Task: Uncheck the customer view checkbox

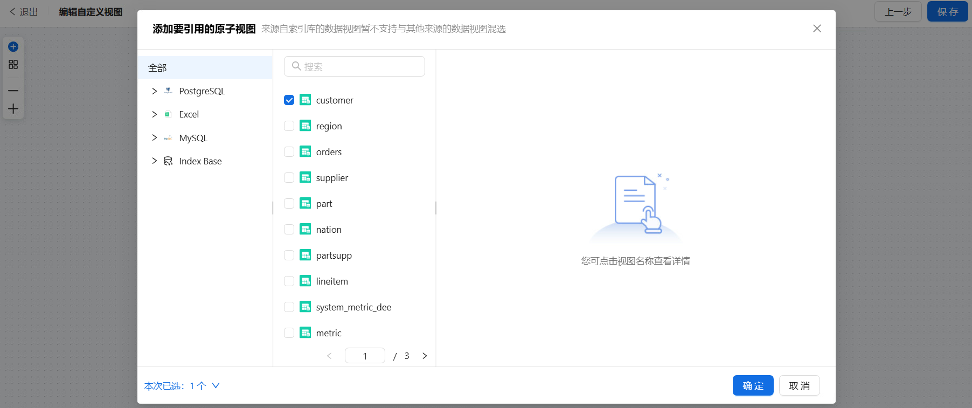Action: coord(289,100)
